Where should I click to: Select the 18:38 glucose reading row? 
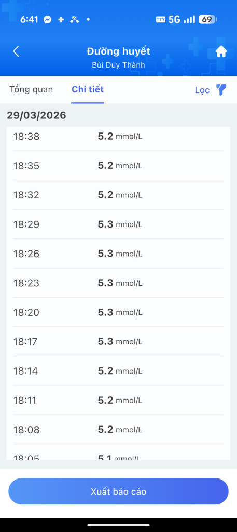pyautogui.click(x=118, y=137)
